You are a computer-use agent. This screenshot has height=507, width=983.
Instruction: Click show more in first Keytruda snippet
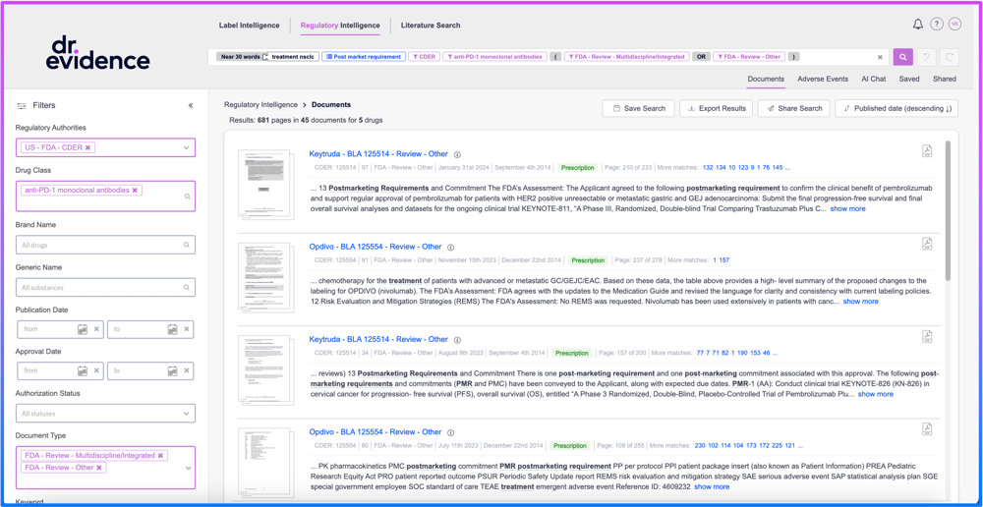[847, 208]
